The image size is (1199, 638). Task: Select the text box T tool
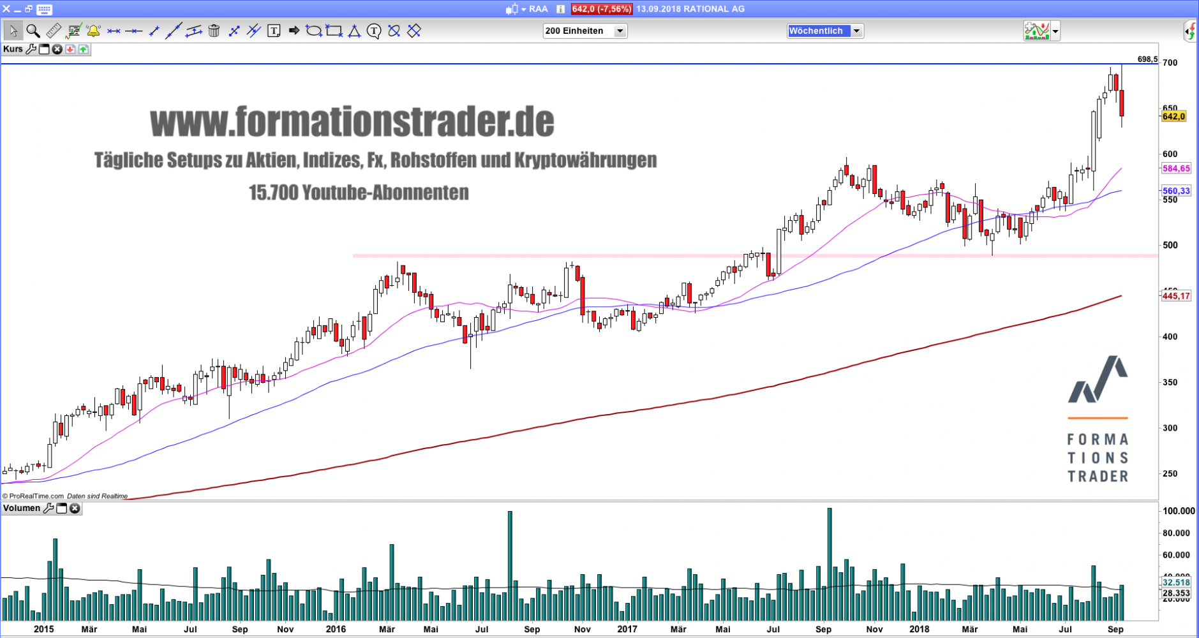(x=274, y=31)
